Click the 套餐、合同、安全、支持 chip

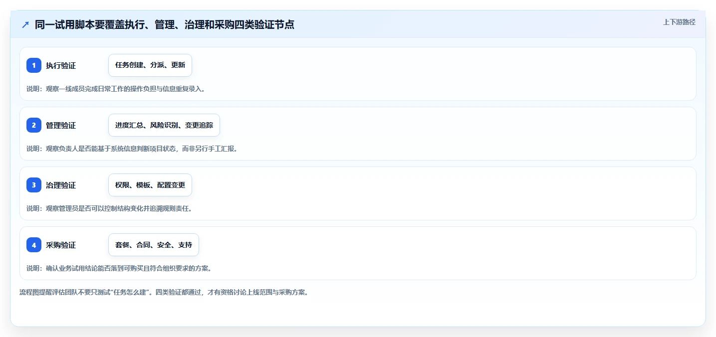coord(154,245)
